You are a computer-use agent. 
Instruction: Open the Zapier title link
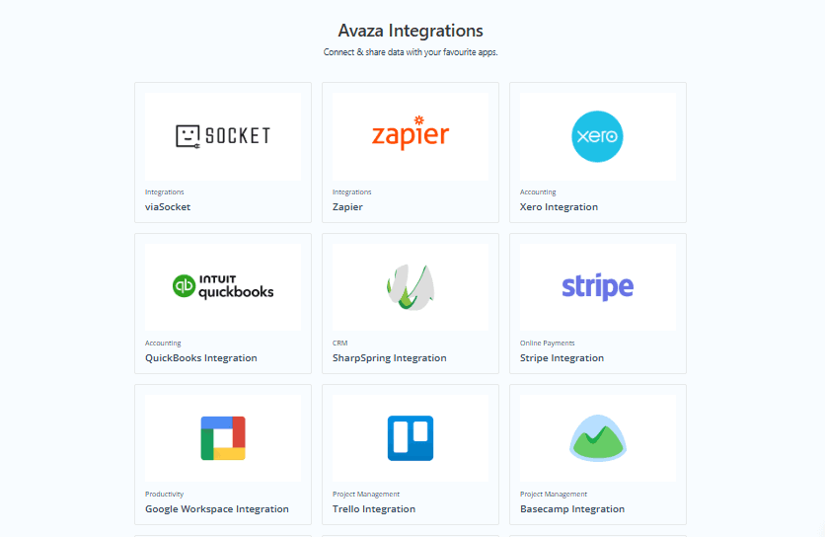click(347, 207)
